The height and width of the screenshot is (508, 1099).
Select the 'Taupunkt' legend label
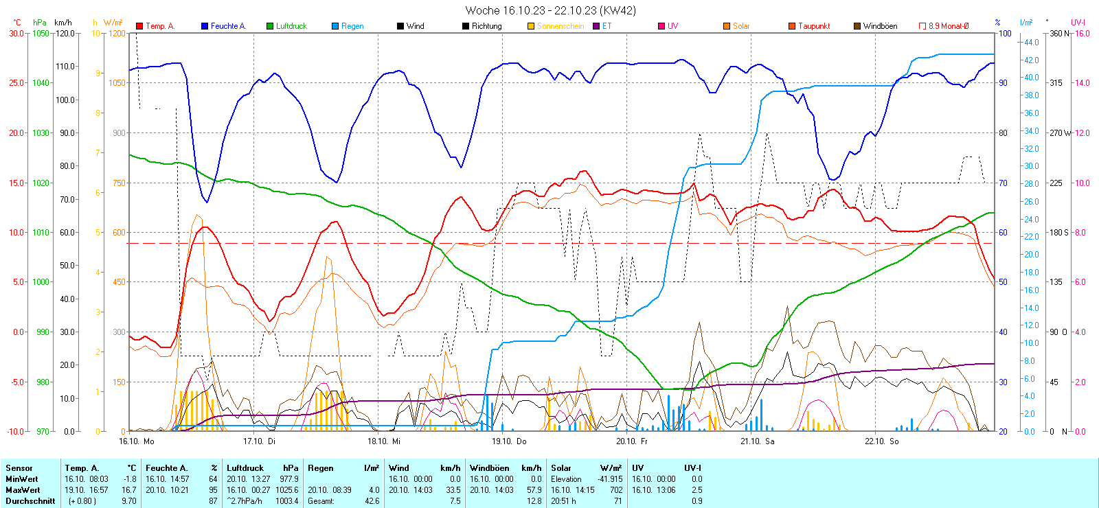pyautogui.click(x=814, y=26)
